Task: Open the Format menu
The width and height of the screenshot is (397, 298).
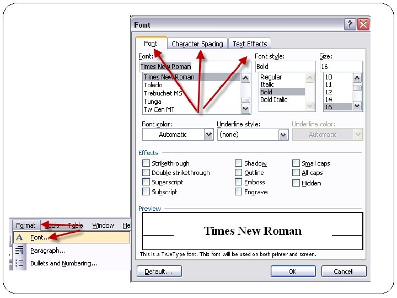Action: (x=26, y=225)
